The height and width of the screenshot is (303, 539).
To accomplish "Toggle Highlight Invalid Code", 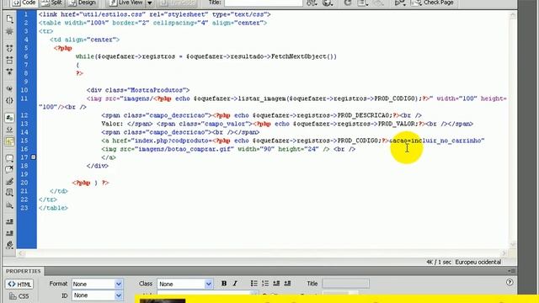I will (9, 129).
